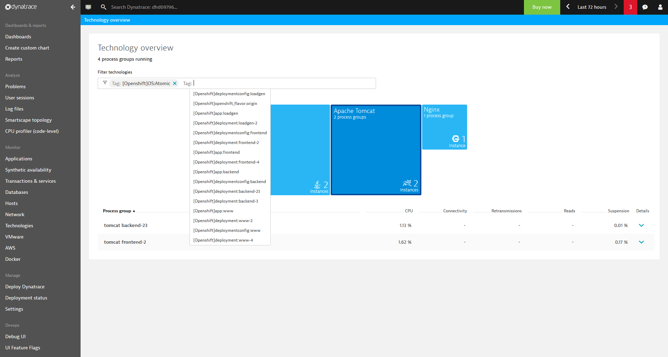Choose [Openshift]deploymentconfig:backend tag
The width and height of the screenshot is (668, 357).
pos(230,182)
